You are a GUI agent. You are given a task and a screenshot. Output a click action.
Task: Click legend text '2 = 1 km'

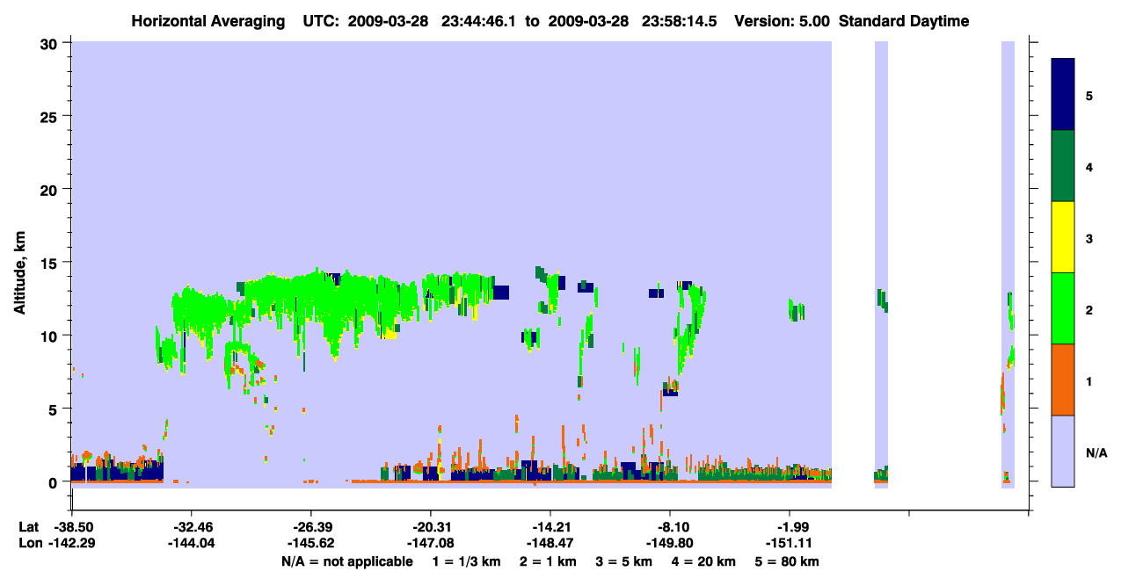[x=548, y=561]
